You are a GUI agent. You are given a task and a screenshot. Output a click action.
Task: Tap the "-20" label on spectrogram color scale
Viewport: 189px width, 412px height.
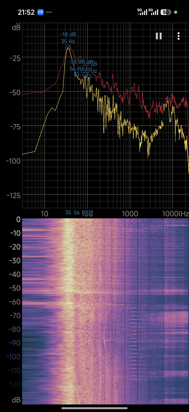click(x=15, y=247)
